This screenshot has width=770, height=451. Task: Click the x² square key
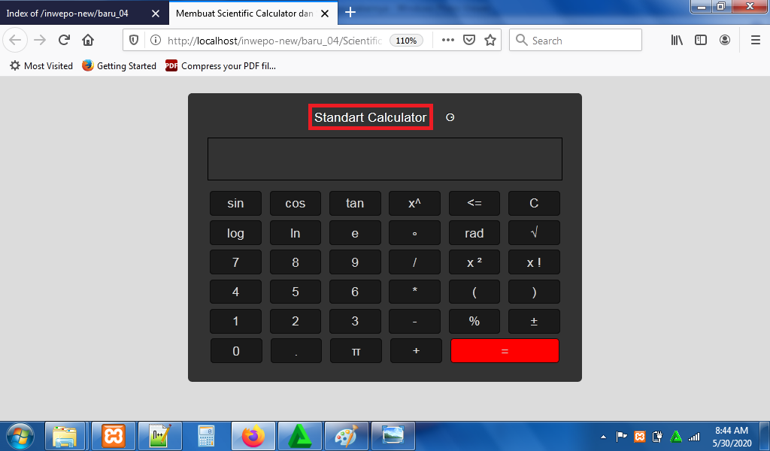point(474,262)
